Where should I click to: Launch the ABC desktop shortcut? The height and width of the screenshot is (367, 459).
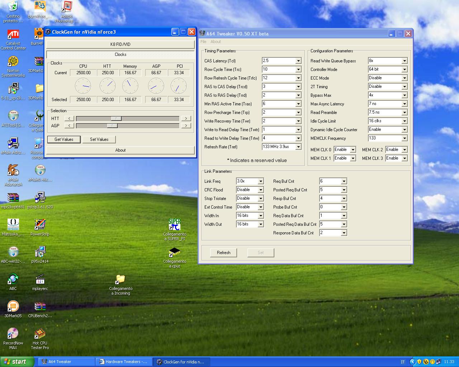[13, 279]
